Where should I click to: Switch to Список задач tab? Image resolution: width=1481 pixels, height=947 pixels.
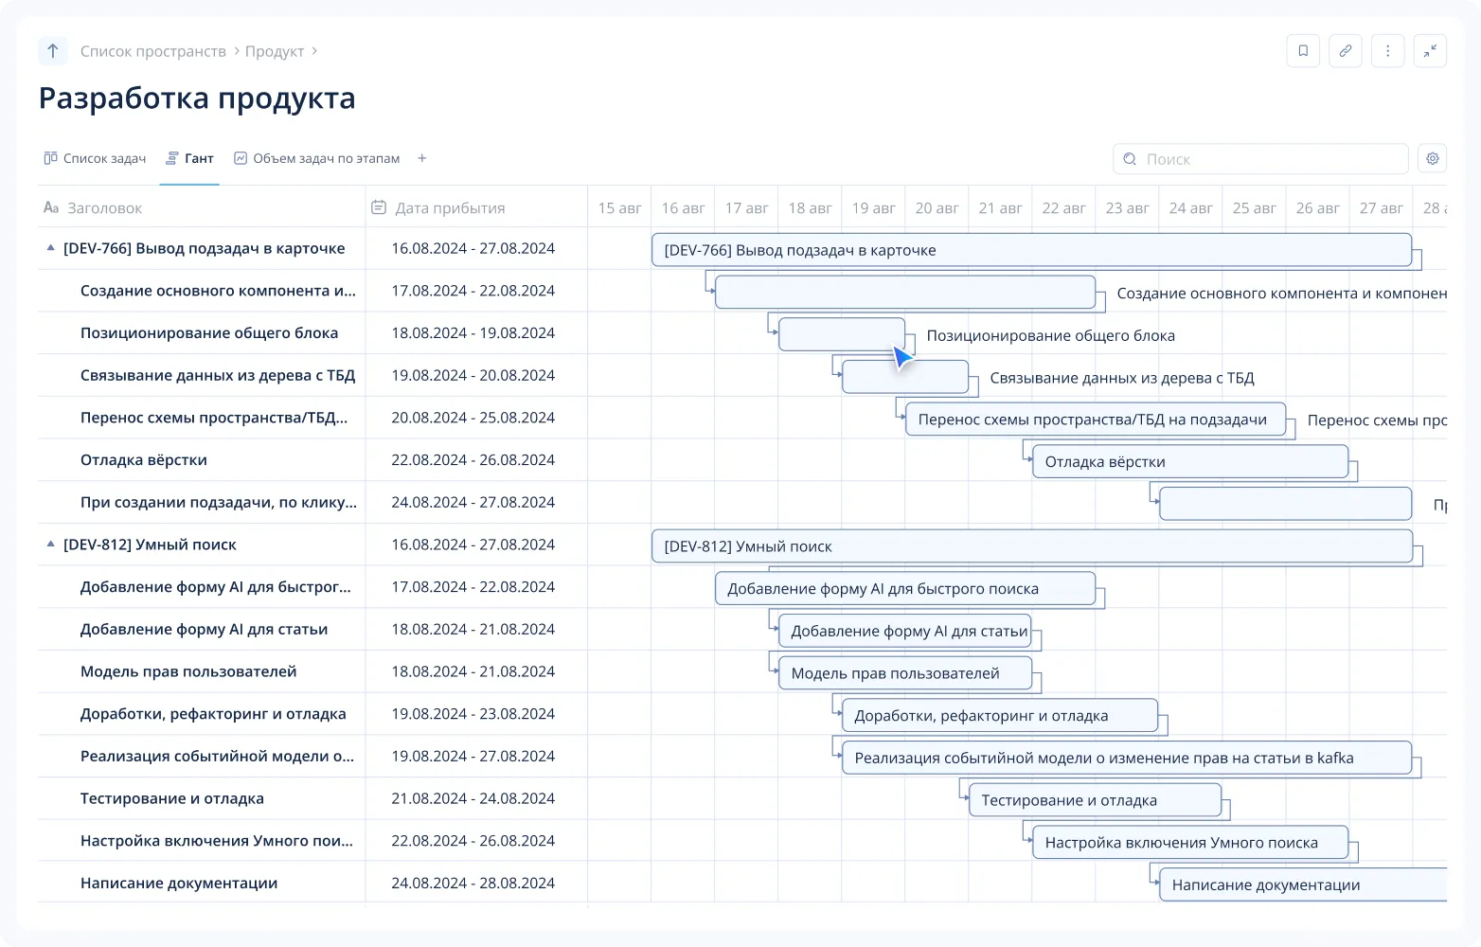pos(95,158)
